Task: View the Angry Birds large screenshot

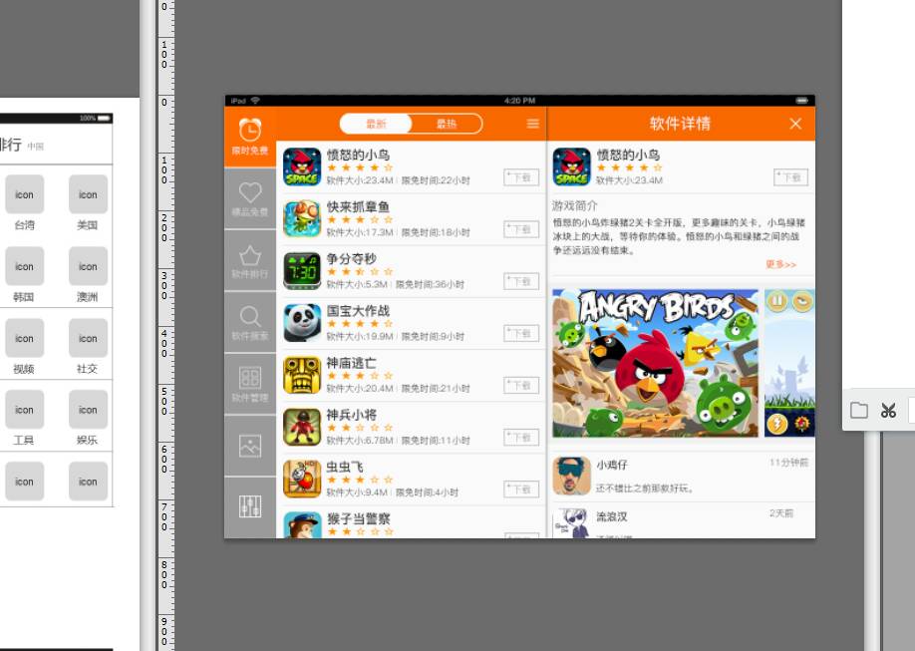Action: [655, 363]
